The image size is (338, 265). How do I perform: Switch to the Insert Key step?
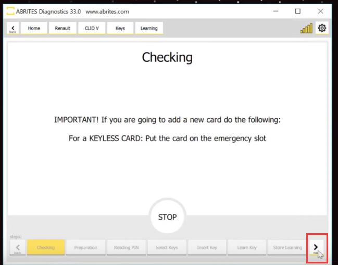[207, 247]
